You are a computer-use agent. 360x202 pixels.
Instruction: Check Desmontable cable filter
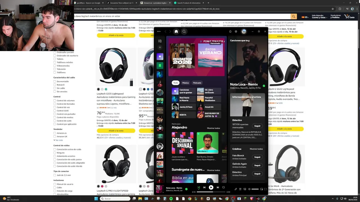coord(55,81)
